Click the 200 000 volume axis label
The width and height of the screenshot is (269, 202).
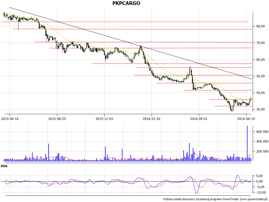click(x=262, y=151)
